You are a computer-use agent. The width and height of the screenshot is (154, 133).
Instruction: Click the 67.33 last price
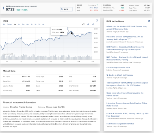click(10, 10)
